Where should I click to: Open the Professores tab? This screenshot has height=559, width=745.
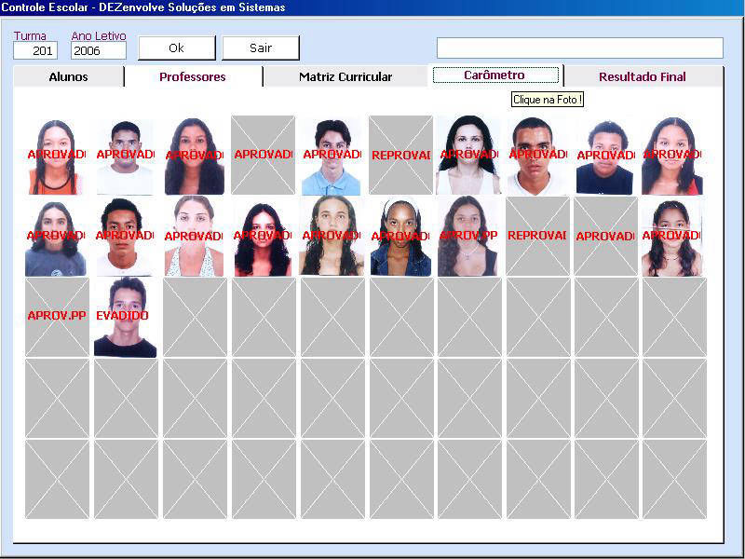pyautogui.click(x=193, y=77)
